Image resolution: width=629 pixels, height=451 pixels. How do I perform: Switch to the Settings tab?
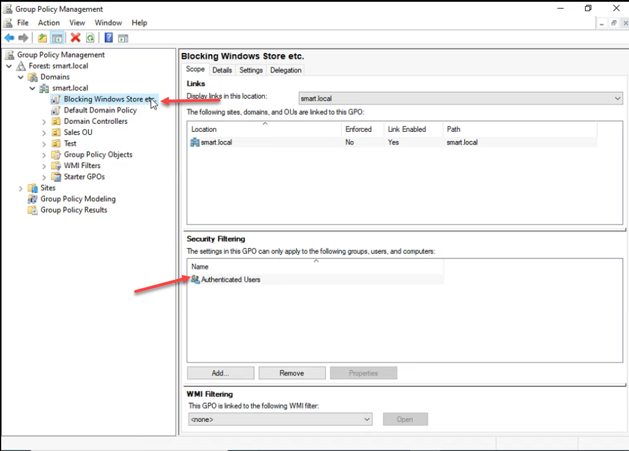[x=251, y=70]
